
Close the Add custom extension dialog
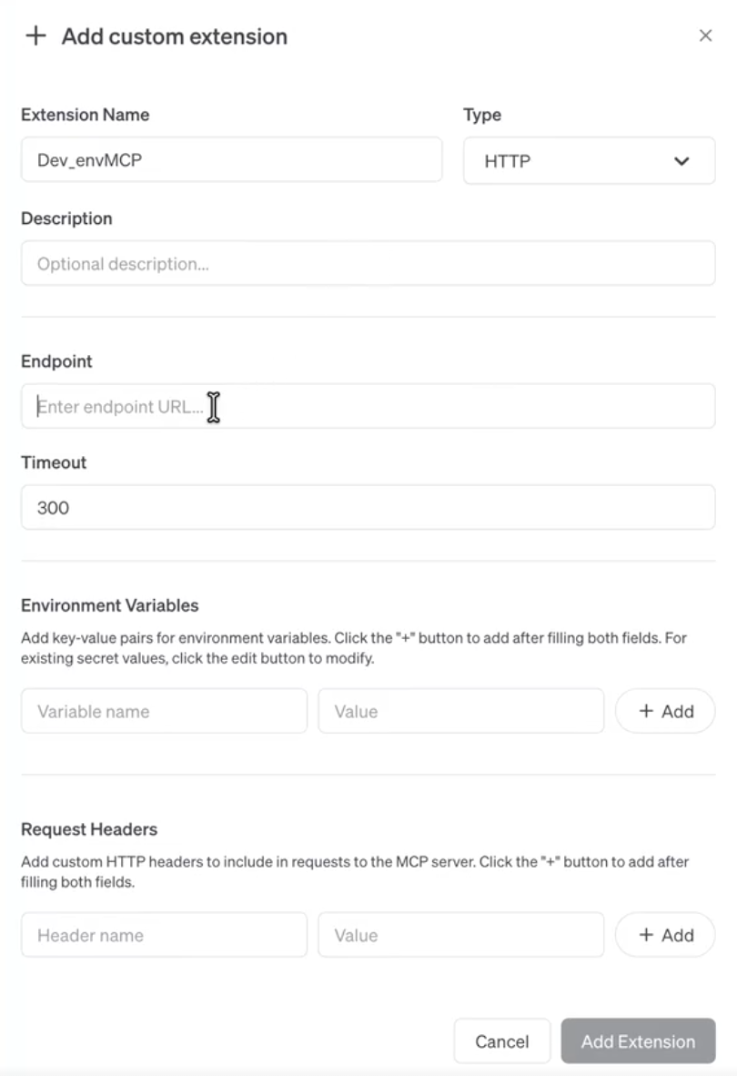(x=705, y=36)
